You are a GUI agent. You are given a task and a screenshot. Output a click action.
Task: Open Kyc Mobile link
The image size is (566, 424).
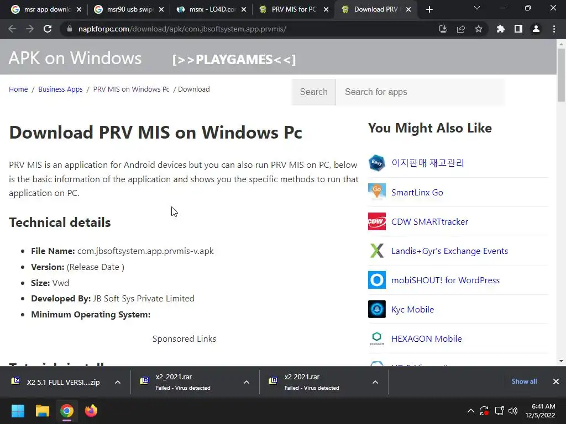[412, 310]
